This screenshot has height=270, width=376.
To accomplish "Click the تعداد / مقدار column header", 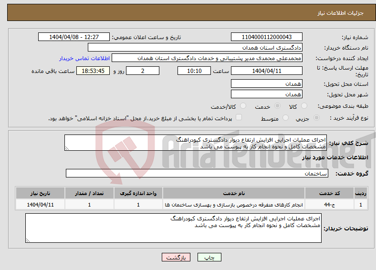I will click(89, 193).
